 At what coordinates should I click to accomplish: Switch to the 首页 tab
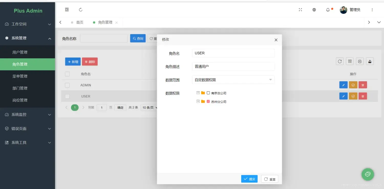tap(80, 22)
